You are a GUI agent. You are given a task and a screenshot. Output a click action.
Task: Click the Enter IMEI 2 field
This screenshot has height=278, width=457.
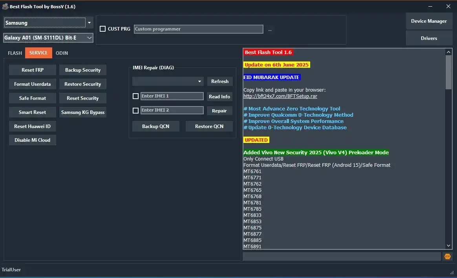[172, 110]
